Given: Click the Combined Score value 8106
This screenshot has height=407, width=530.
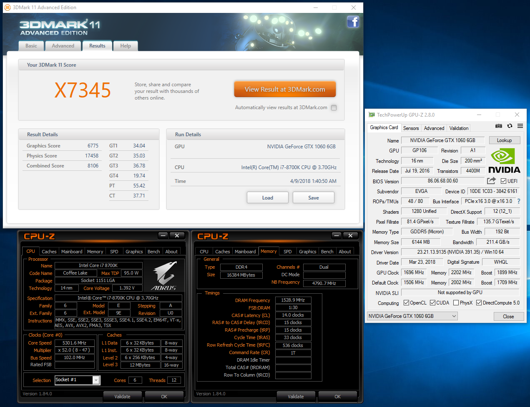Looking at the screenshot, I should 93,166.
